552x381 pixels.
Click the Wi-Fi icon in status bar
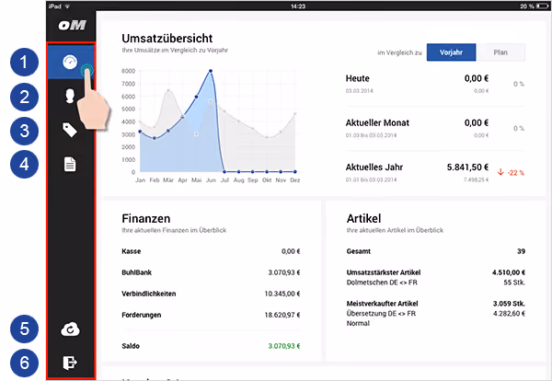67,6
